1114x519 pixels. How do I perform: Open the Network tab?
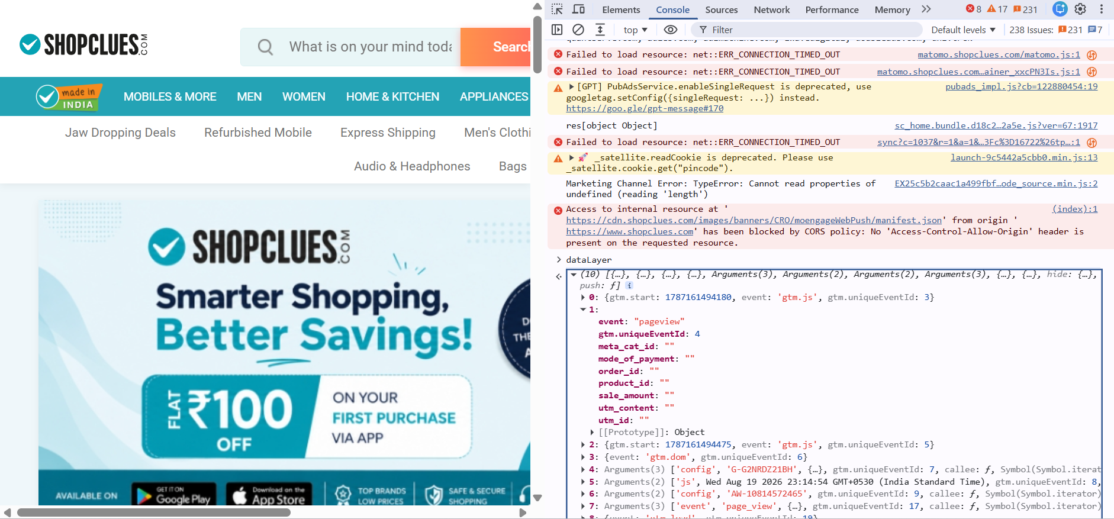point(771,9)
